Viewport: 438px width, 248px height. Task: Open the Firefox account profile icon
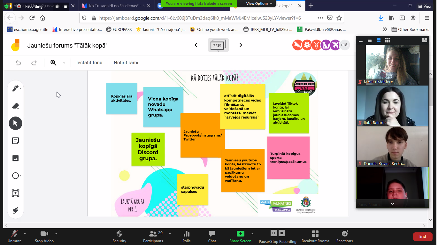[x=413, y=18]
